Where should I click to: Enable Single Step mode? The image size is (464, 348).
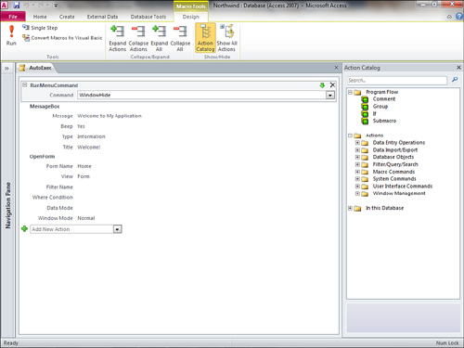click(40, 28)
